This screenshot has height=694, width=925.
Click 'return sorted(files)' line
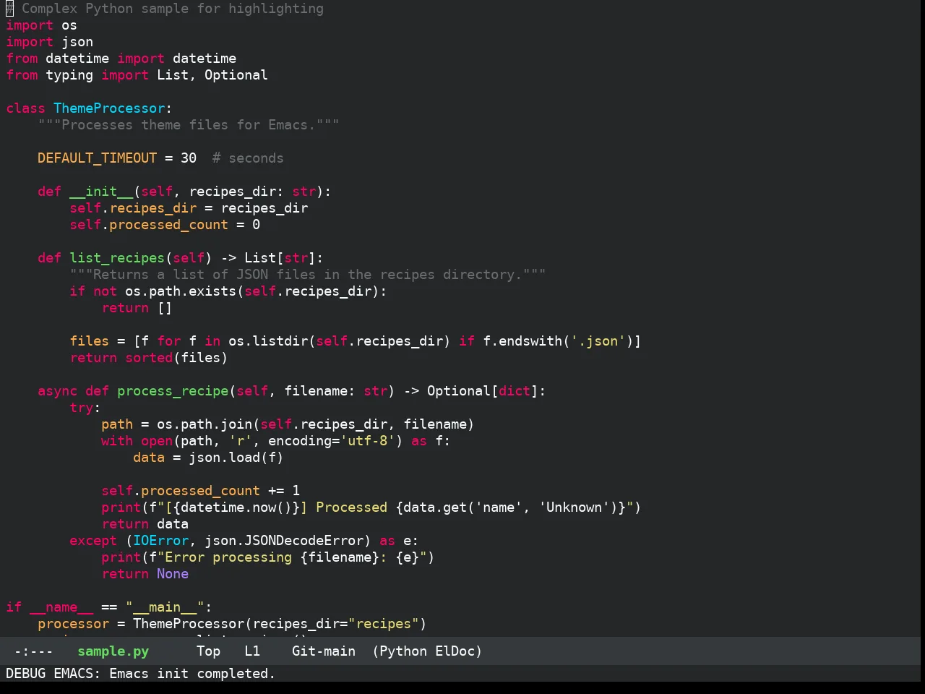click(x=149, y=358)
